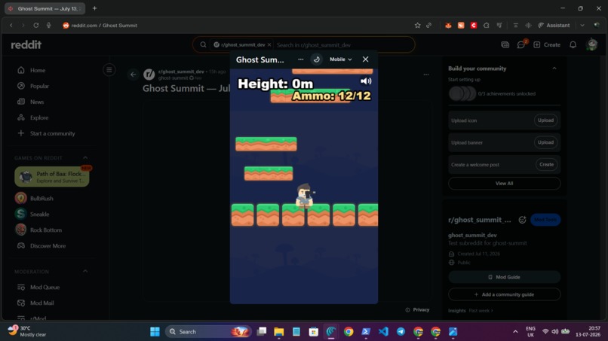Click the Reddit logo

(x=26, y=44)
